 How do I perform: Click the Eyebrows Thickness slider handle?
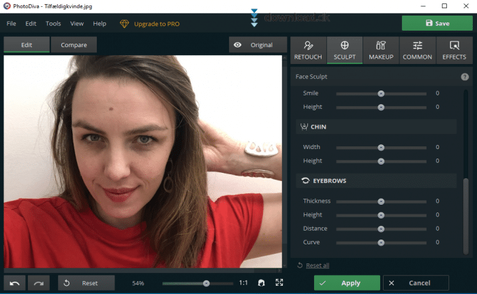pos(381,201)
